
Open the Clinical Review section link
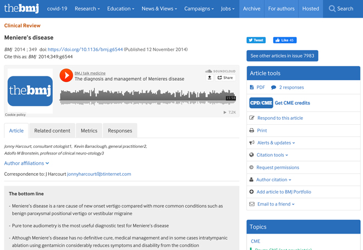[22, 26]
